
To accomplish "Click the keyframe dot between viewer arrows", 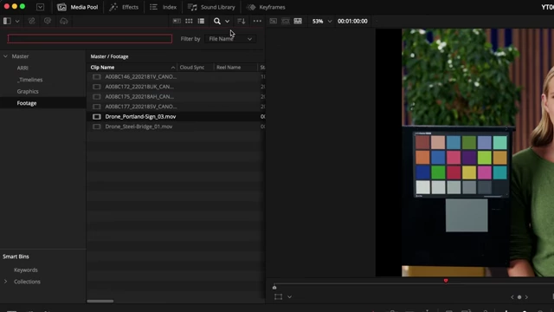I will pyautogui.click(x=519, y=297).
